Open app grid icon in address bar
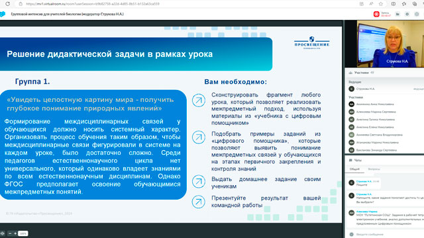This screenshot has width=424, height=238. coord(362,4)
